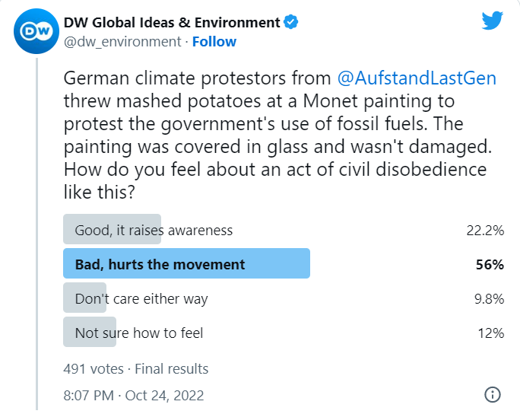520x414 pixels.
Task: Open the tweet timestamp 8:07 PM Oct 24, 2022
Action: coord(134,395)
